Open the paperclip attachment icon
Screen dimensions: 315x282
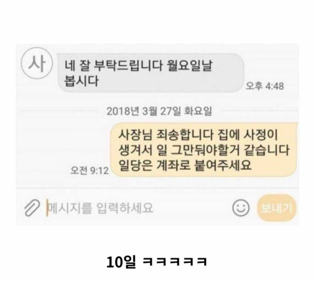(32, 208)
